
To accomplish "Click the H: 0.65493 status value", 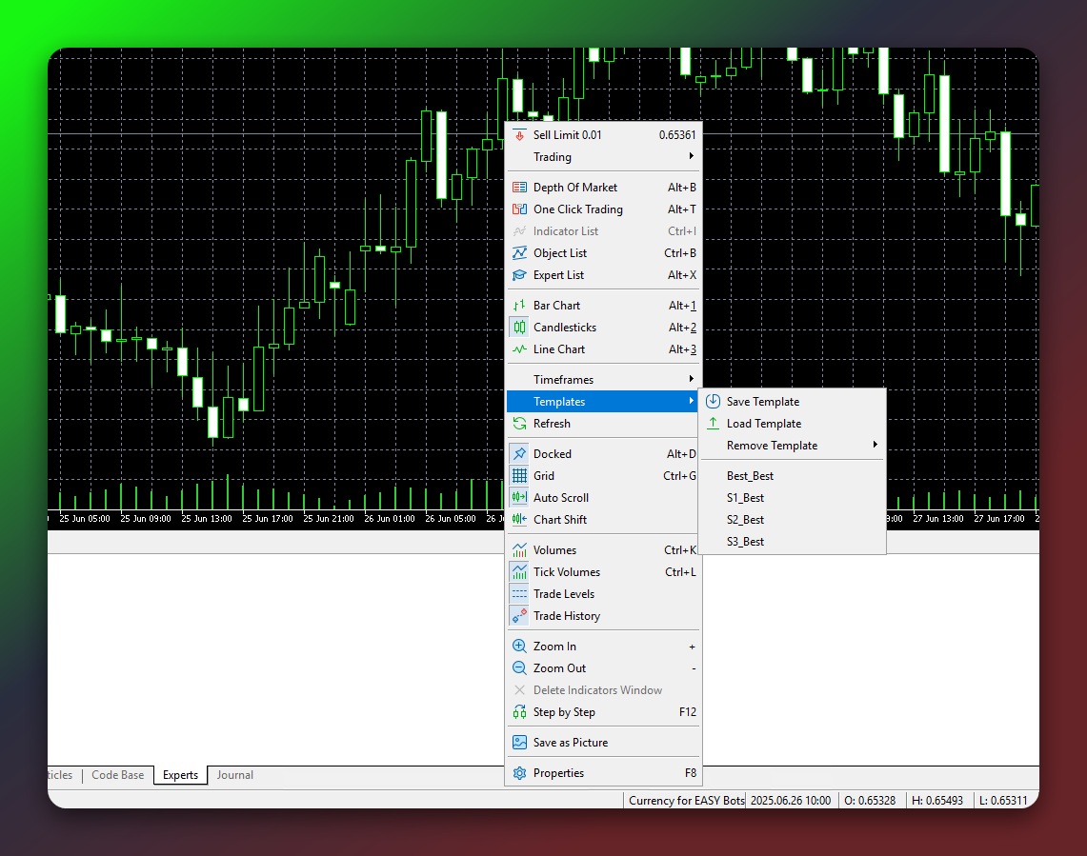I will (937, 801).
